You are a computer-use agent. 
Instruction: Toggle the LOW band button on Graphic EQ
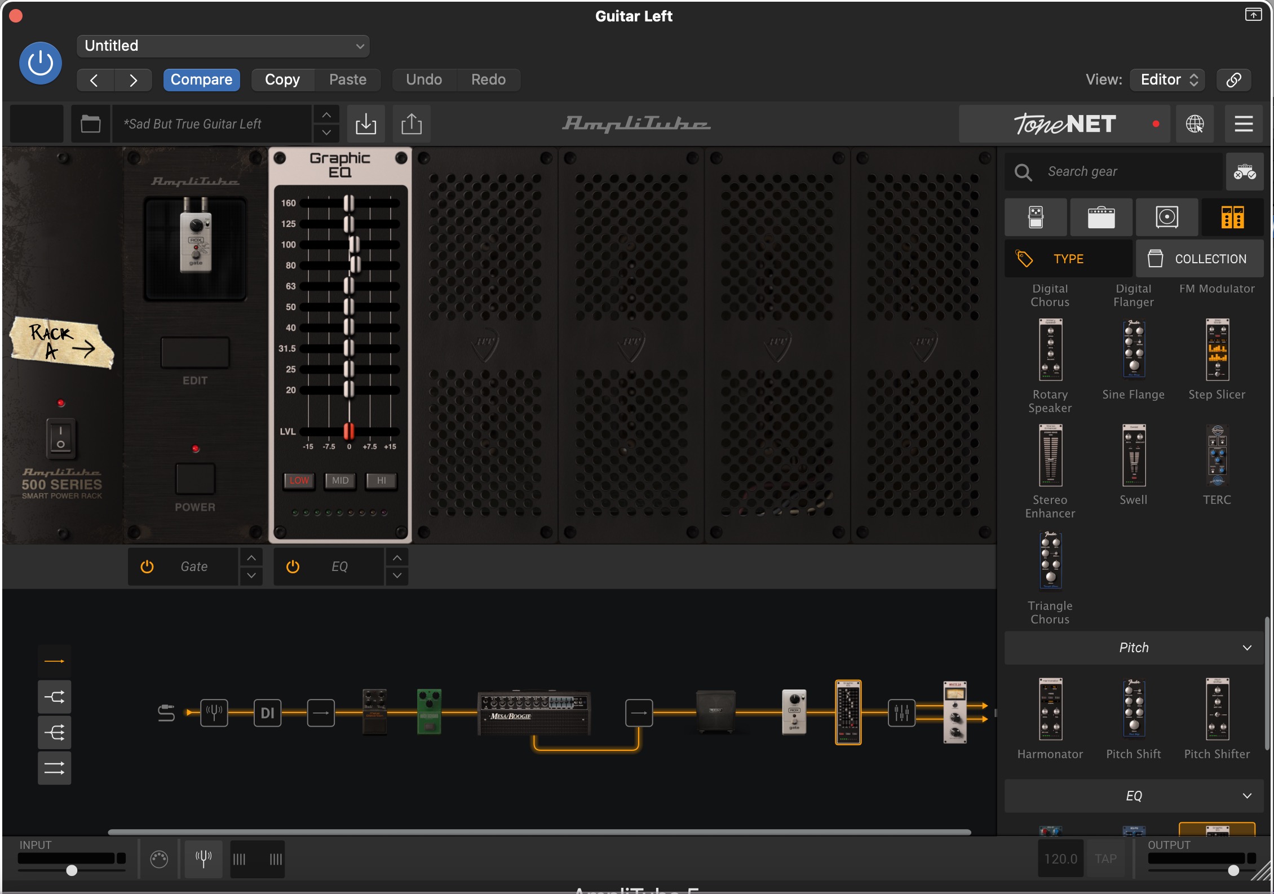[299, 480]
